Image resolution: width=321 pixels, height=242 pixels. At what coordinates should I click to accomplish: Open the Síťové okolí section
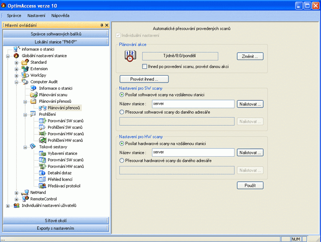(56, 220)
